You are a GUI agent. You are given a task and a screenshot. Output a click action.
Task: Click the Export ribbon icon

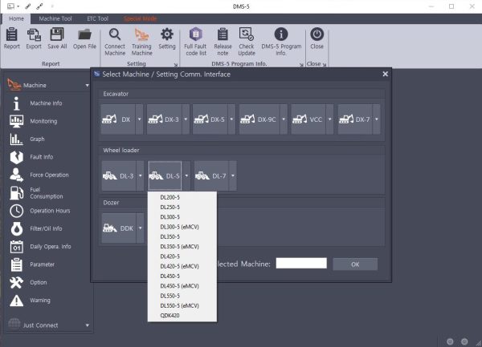34,38
